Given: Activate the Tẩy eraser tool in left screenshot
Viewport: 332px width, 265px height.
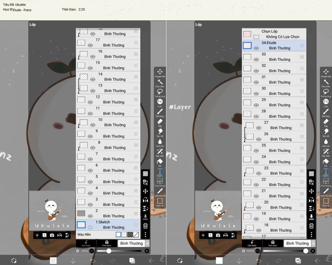Looking at the screenshot, I should (160, 123).
